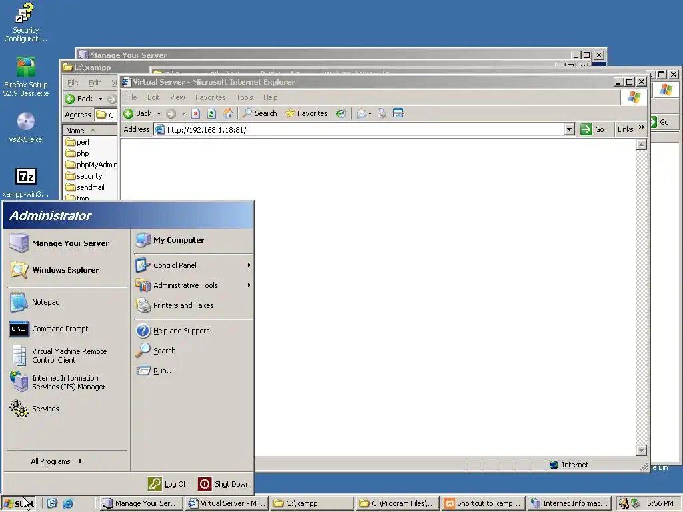Viewport: 683px width, 512px height.
Task: Select the xampp-win32 7z desktop icon
Action: (26, 183)
